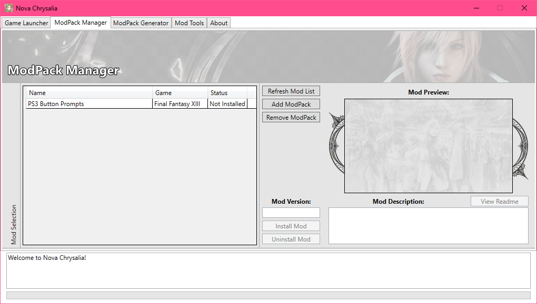Click the Not Installed status cell

coord(227,104)
